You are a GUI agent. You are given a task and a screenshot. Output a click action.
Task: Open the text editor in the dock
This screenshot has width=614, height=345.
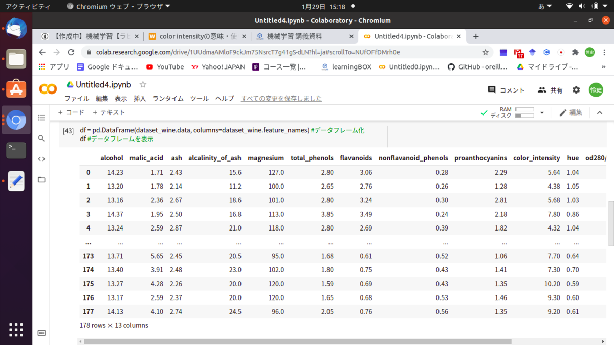click(x=16, y=181)
